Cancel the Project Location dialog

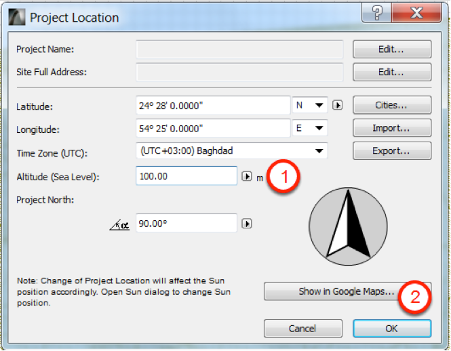pyautogui.click(x=303, y=328)
